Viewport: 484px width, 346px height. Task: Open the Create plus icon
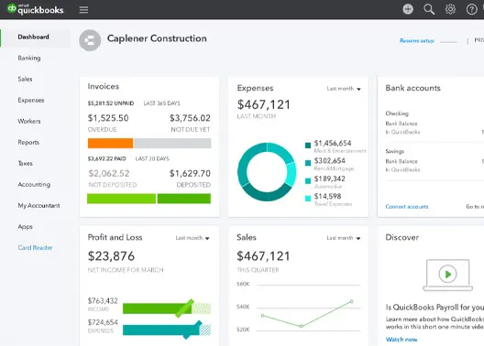(x=408, y=9)
